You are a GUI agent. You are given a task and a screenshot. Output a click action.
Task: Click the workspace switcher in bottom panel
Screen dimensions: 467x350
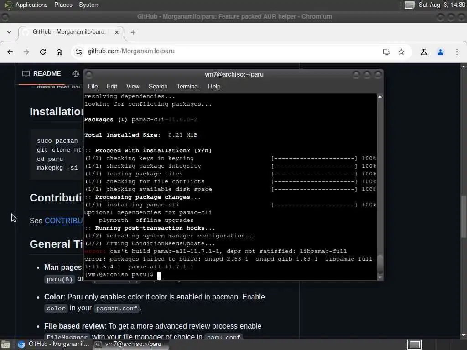415,345
